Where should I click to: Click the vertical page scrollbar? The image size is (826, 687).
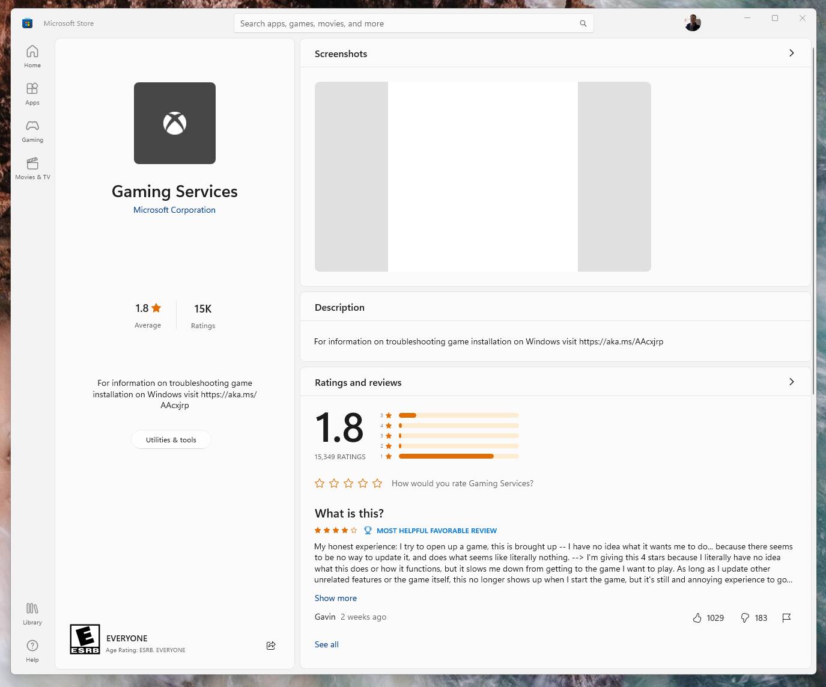coord(813,220)
